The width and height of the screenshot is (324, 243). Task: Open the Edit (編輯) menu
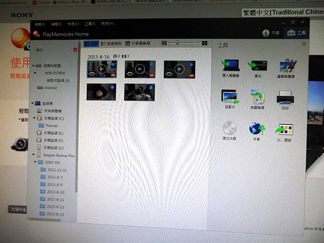(56, 24)
